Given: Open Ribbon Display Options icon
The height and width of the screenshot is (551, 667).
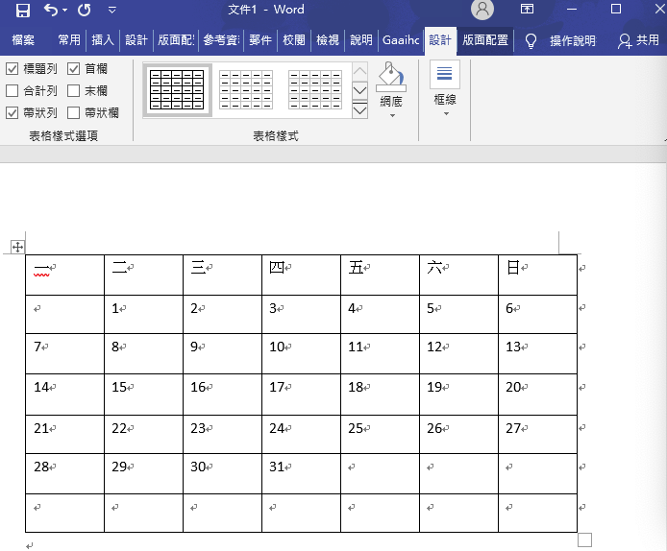Looking at the screenshot, I should (x=527, y=9).
